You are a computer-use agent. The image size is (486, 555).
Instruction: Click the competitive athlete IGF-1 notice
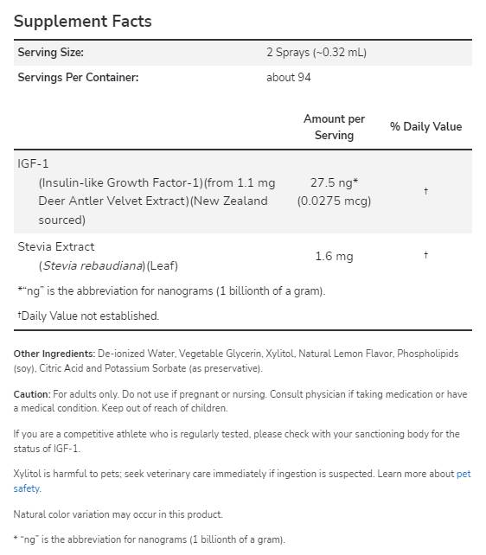[236, 441]
